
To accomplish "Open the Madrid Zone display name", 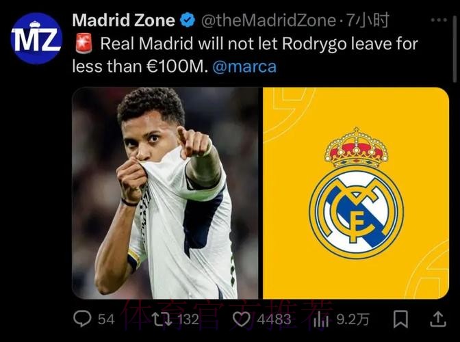I will tap(123, 21).
